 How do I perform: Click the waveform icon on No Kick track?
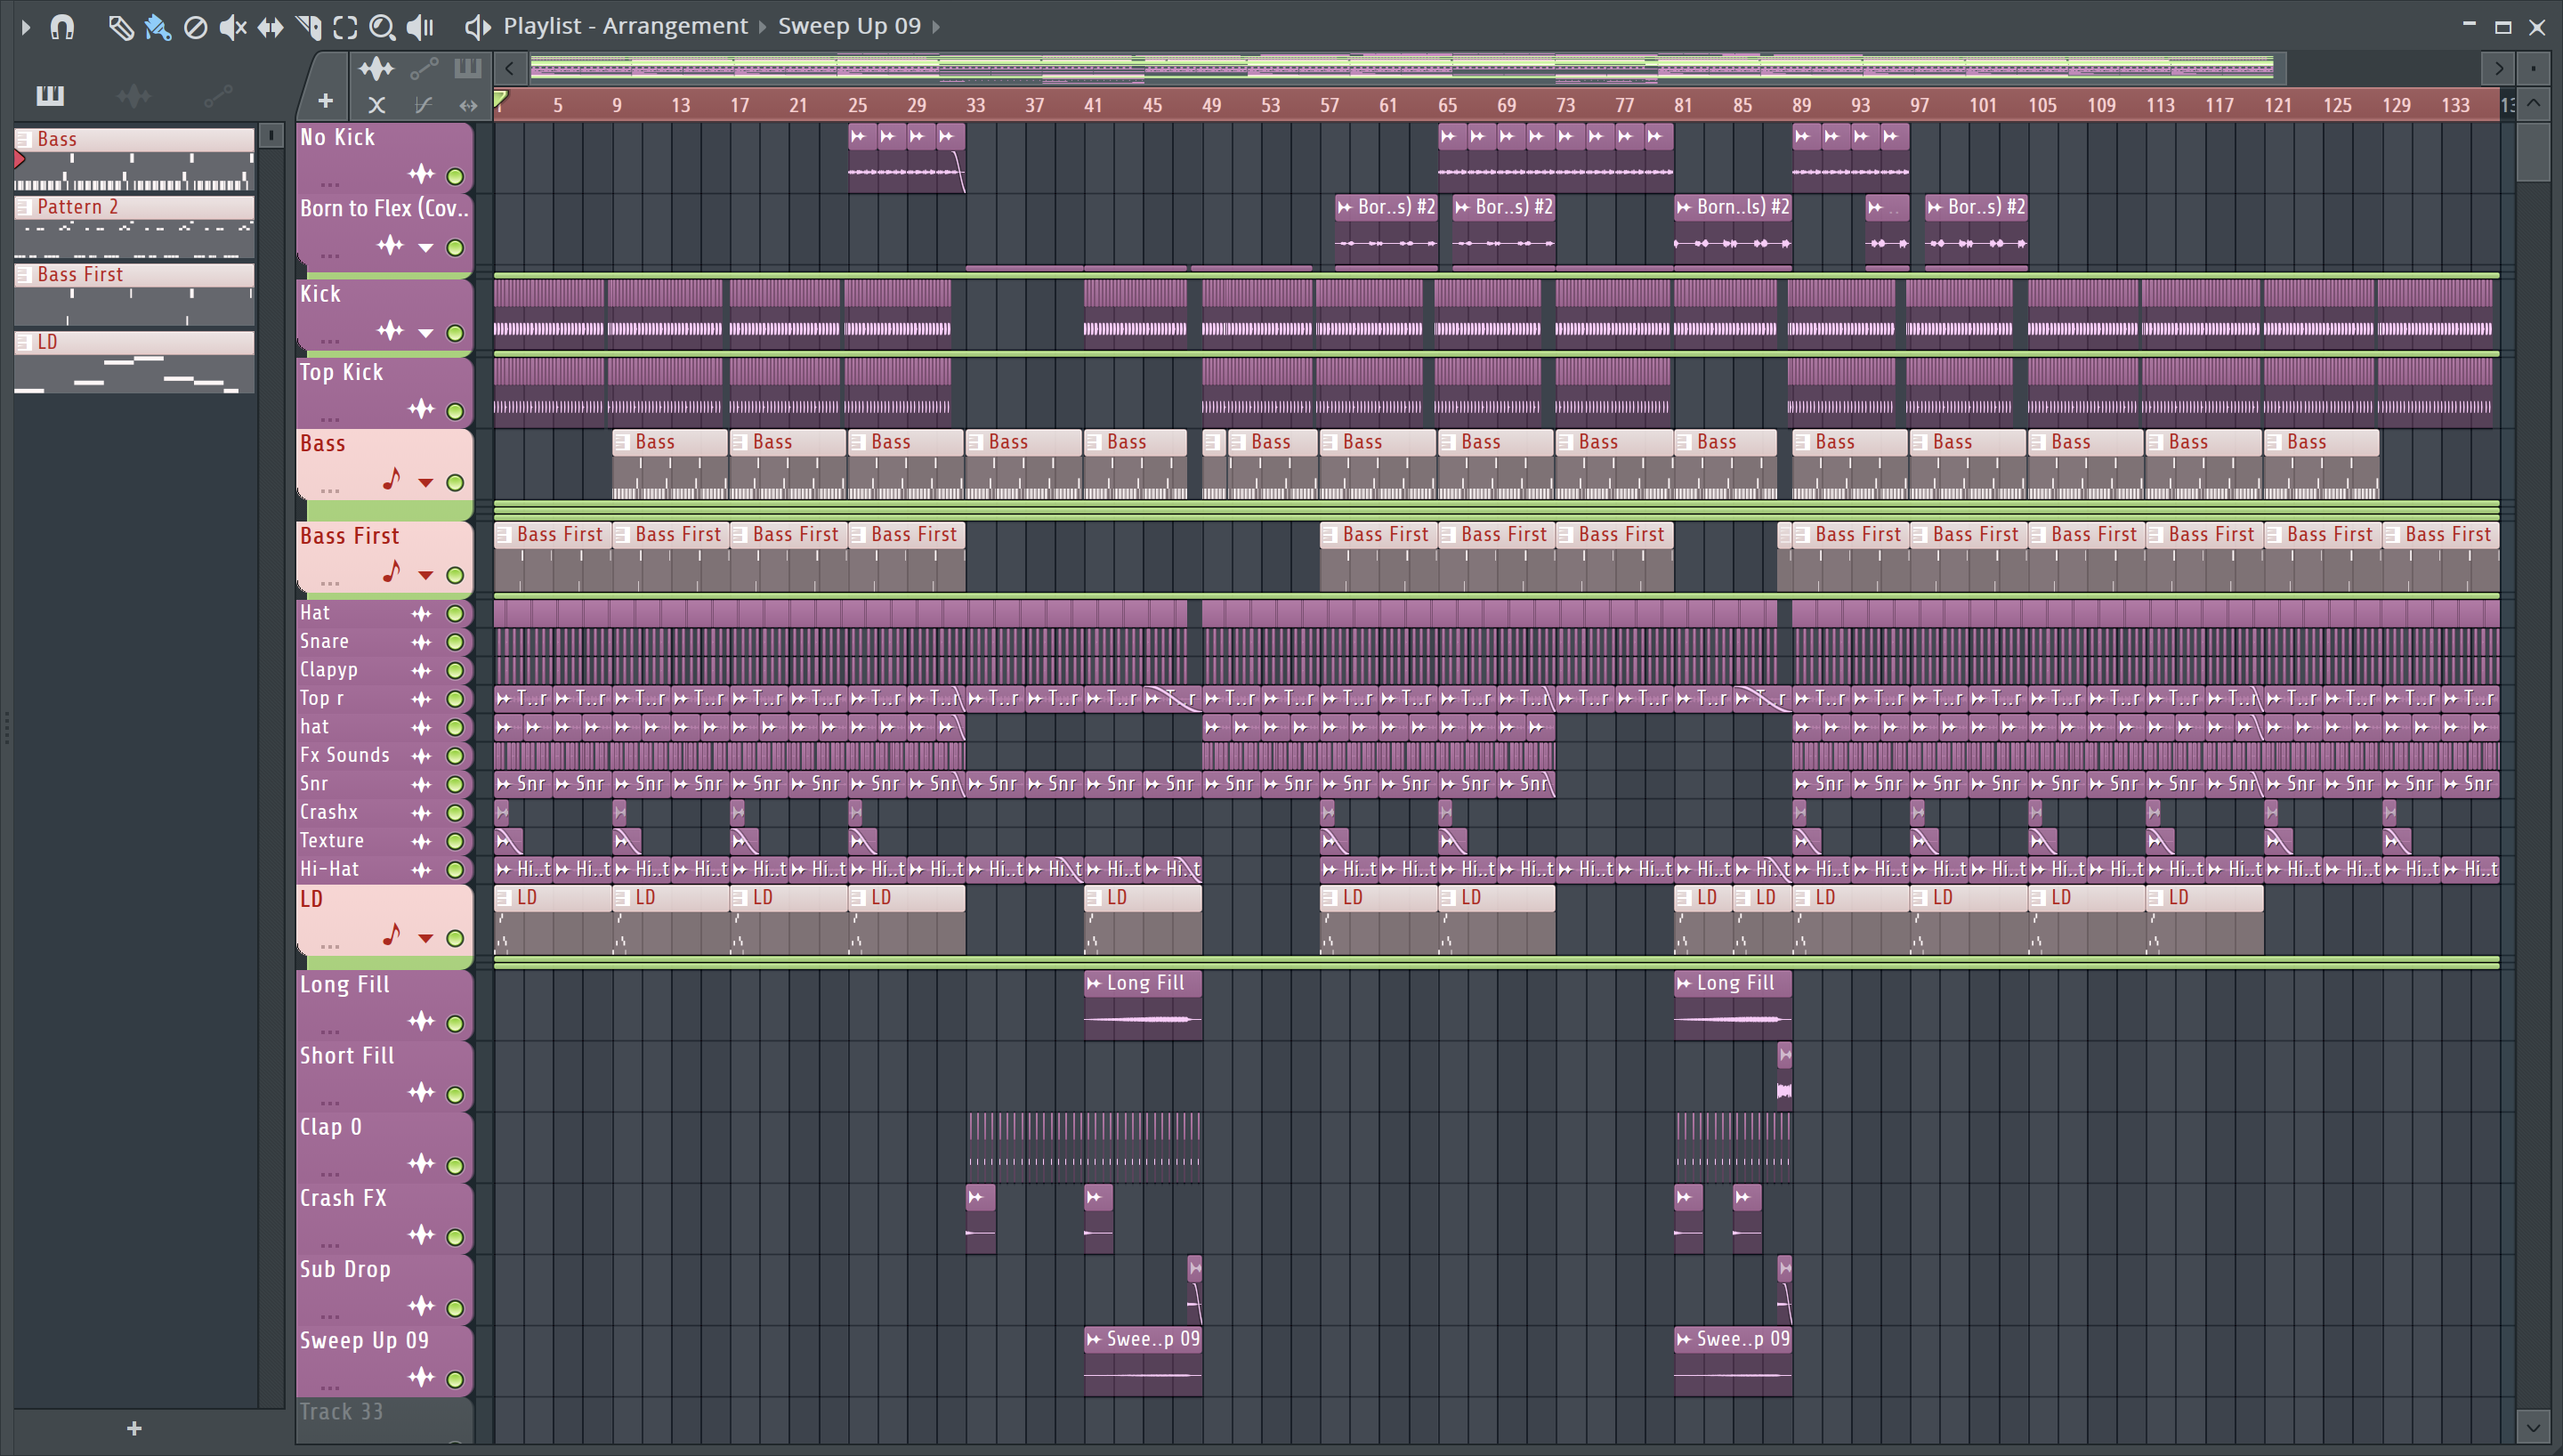click(421, 175)
